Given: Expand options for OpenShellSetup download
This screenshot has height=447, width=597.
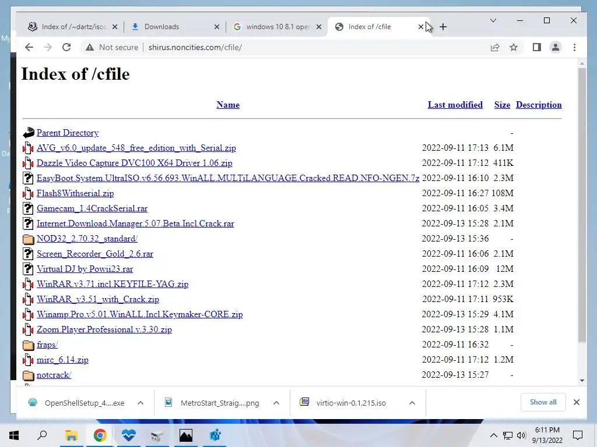Looking at the screenshot, I should tap(141, 403).
